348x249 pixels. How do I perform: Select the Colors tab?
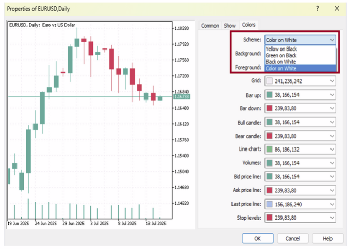click(248, 25)
